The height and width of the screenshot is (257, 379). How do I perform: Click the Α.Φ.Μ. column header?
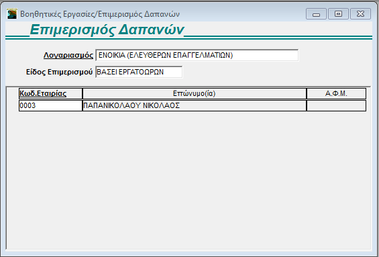point(336,93)
